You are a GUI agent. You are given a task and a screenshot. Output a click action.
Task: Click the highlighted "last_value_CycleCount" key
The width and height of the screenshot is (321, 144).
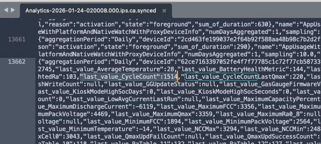(x=120, y=77)
